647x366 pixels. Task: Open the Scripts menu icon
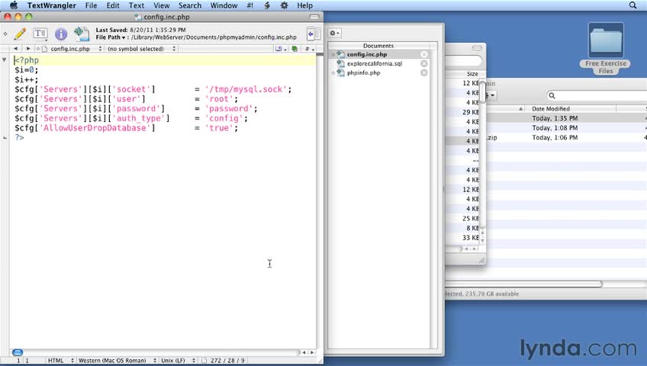tap(267, 5)
